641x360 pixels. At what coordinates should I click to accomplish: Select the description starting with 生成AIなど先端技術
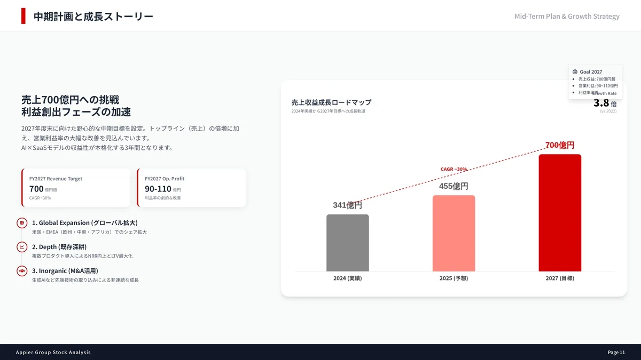pyautogui.click(x=85, y=280)
